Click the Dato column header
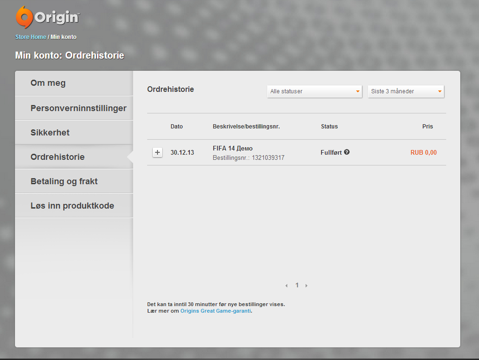 tap(177, 127)
